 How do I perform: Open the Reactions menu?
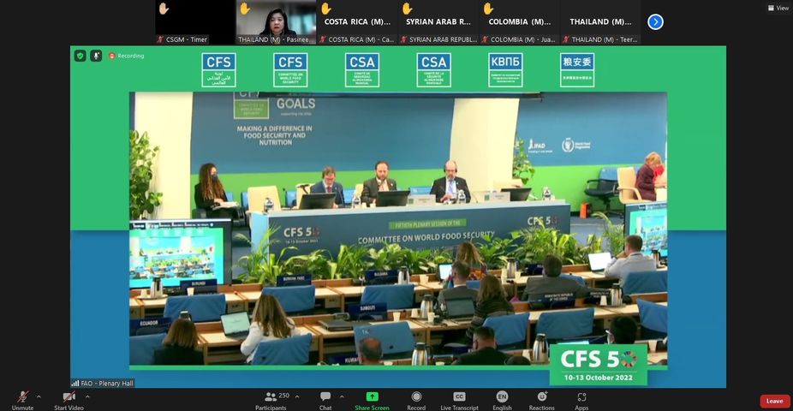click(x=541, y=401)
